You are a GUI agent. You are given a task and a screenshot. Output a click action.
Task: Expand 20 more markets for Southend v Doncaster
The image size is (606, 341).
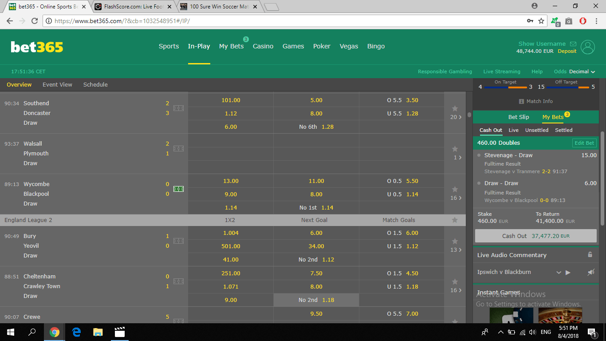pos(456,117)
